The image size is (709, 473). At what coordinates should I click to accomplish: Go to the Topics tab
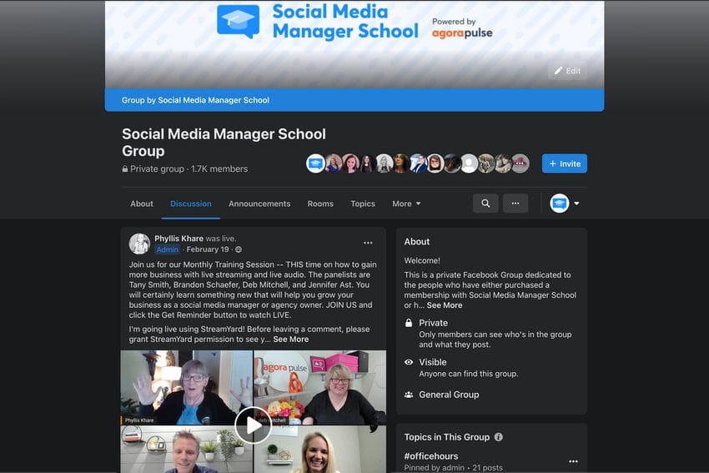[363, 204]
